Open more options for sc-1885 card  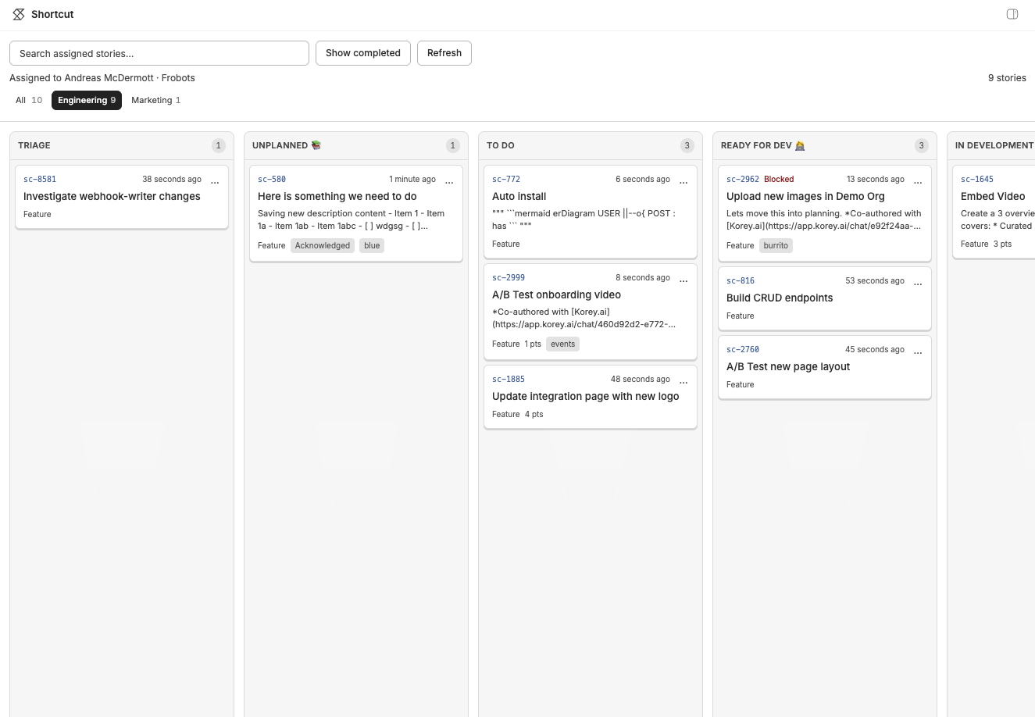(x=683, y=380)
